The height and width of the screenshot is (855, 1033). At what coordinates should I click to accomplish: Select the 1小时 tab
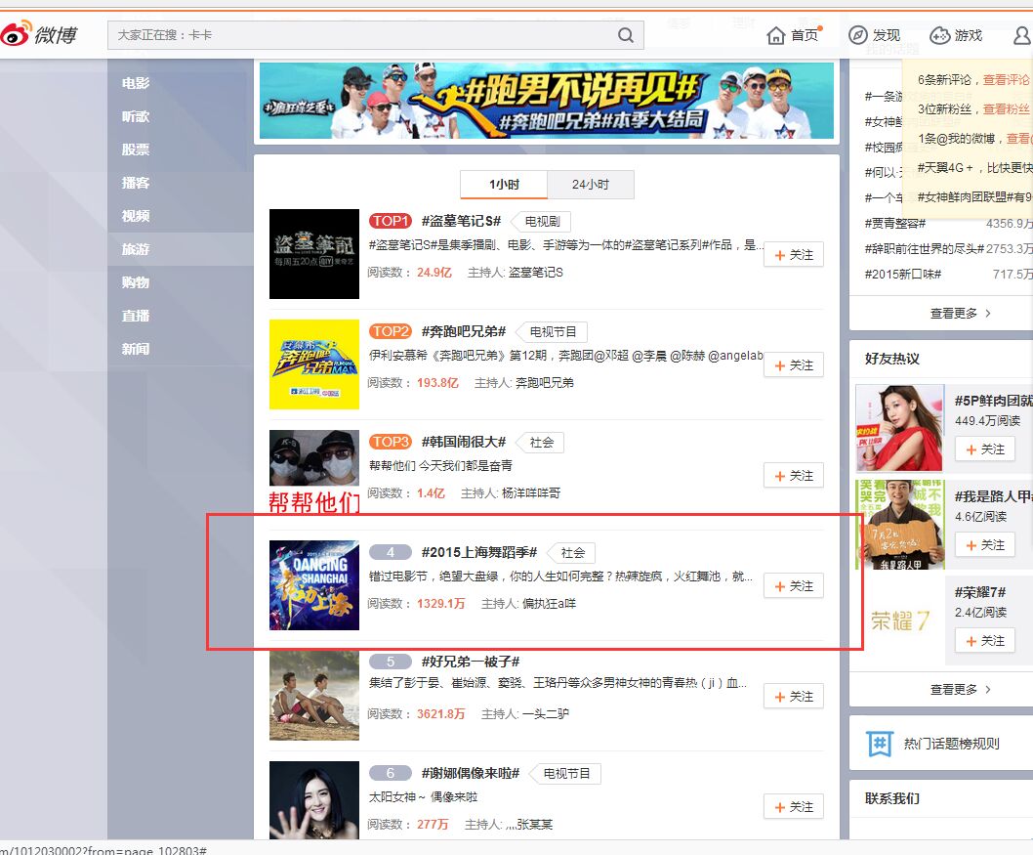tap(504, 185)
